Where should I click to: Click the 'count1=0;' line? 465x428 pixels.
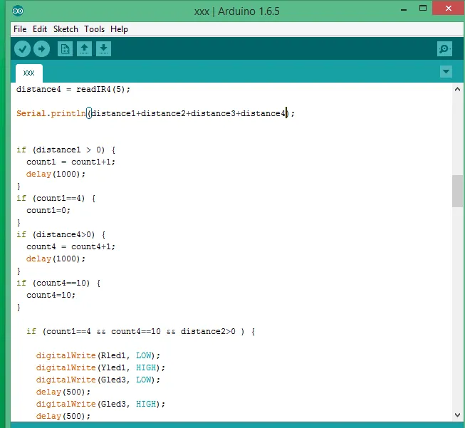coord(48,210)
